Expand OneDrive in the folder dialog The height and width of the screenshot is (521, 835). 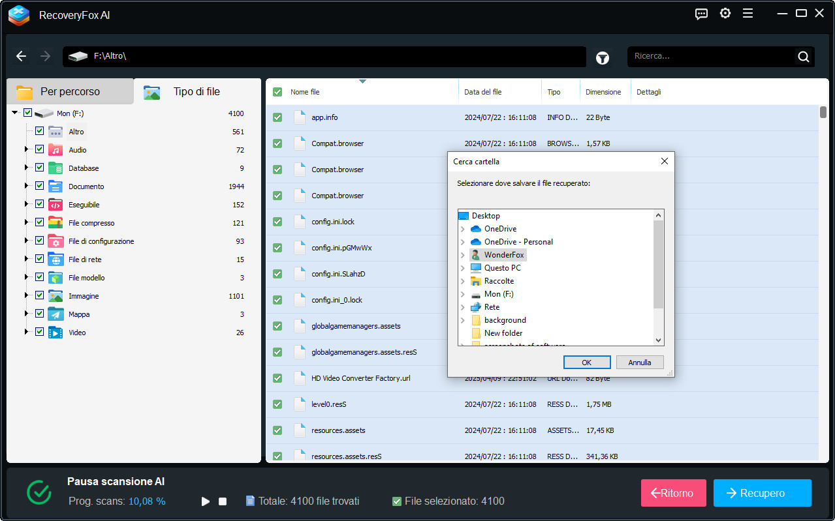click(x=463, y=229)
